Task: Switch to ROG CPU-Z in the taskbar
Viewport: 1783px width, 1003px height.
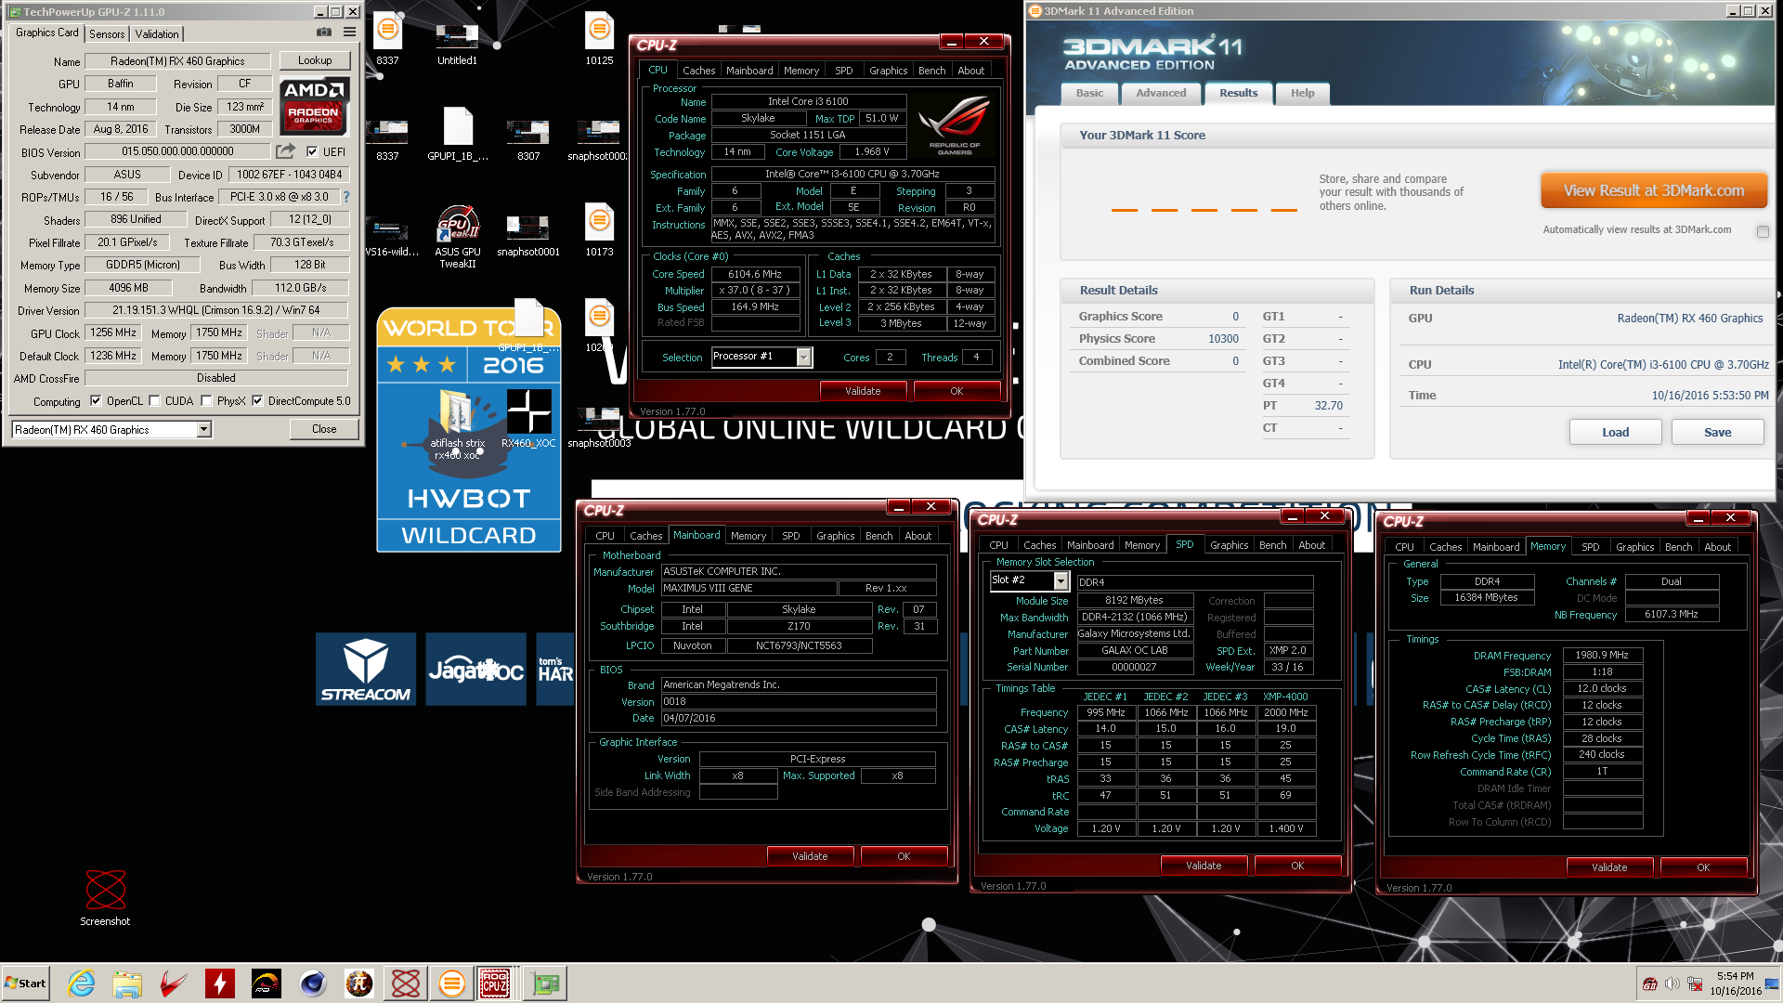Action: (x=495, y=983)
